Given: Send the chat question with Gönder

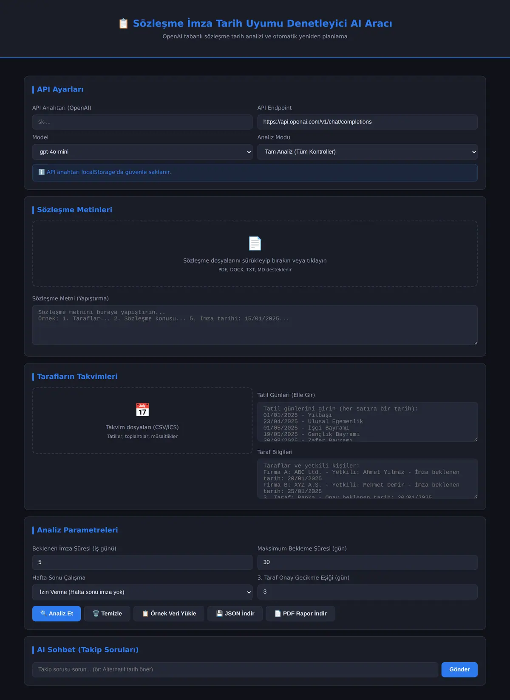Looking at the screenshot, I should tap(459, 669).
